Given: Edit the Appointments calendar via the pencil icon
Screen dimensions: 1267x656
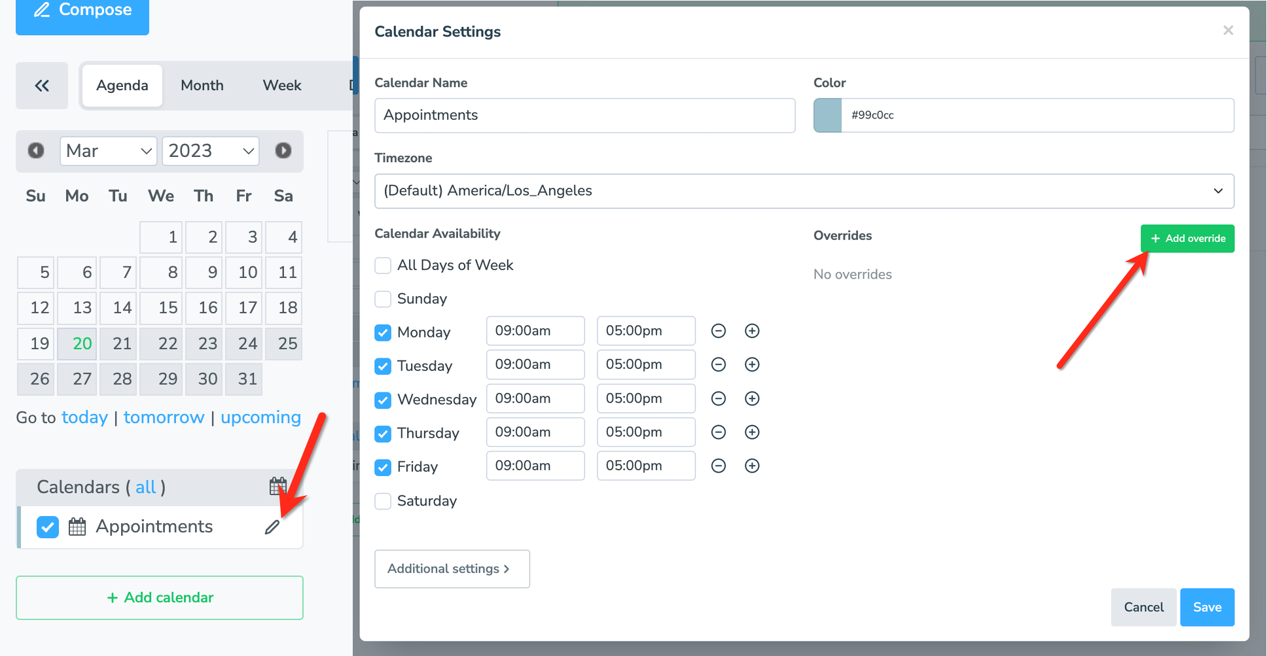Looking at the screenshot, I should tap(272, 527).
